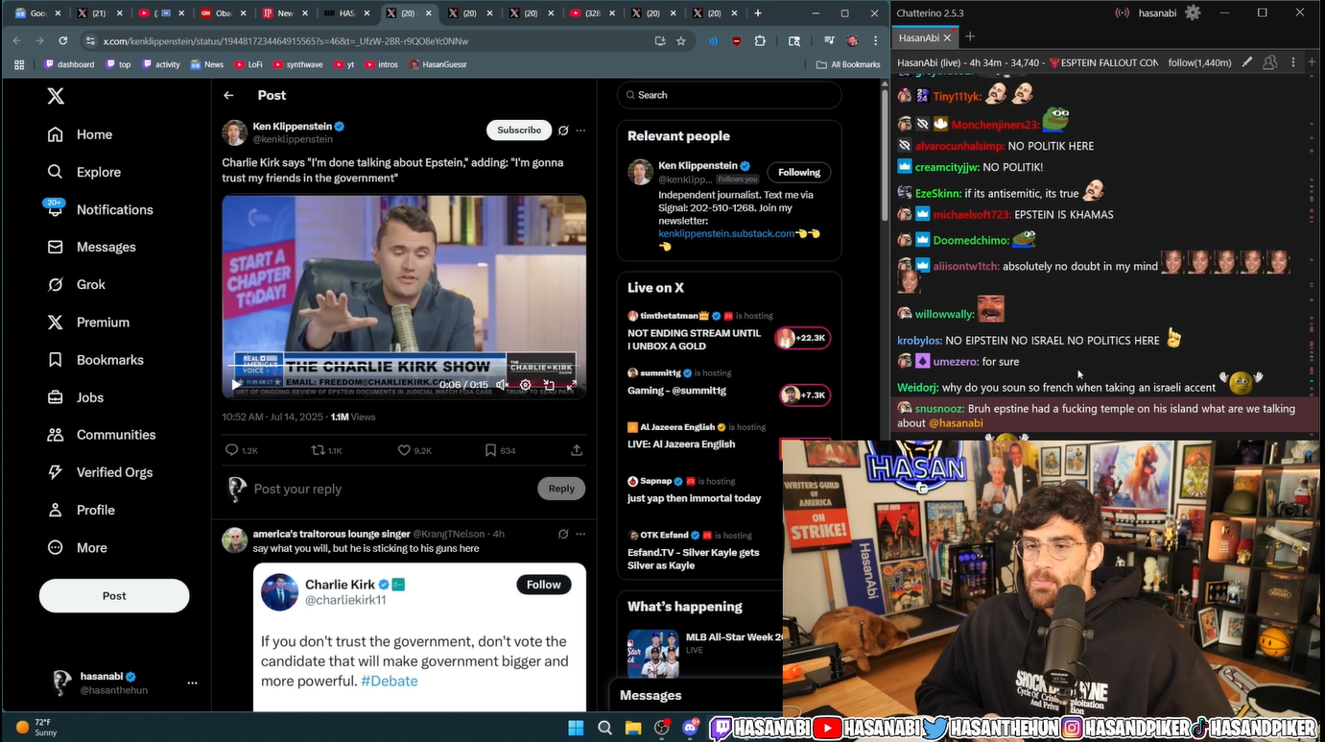Click the video progress bar

pyautogui.click(x=404, y=368)
